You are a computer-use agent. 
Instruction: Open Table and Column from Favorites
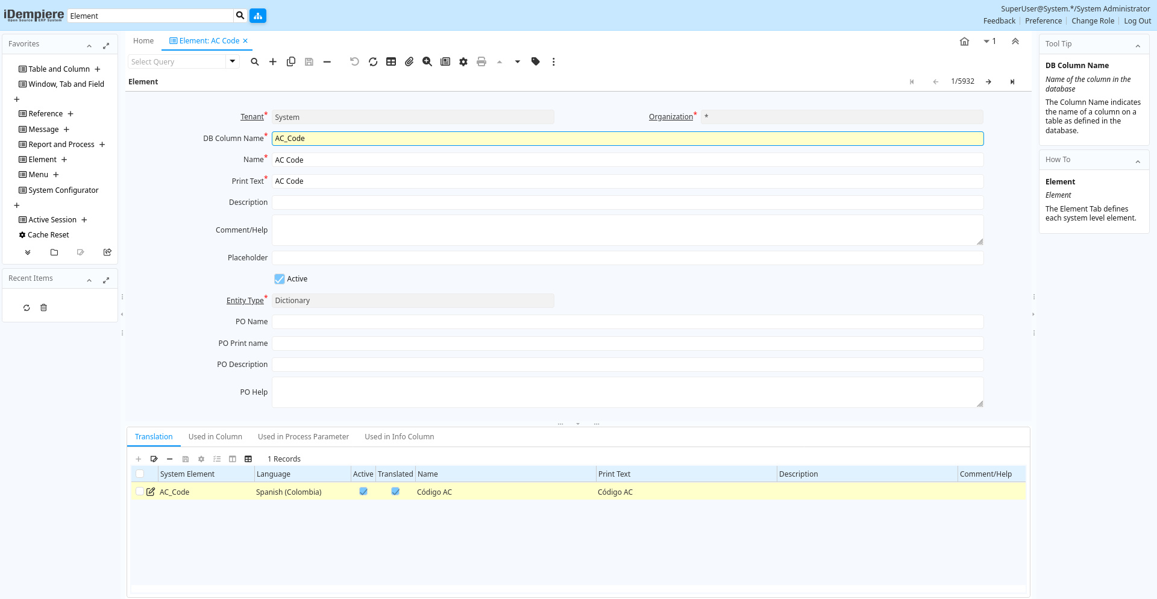pyautogui.click(x=59, y=69)
